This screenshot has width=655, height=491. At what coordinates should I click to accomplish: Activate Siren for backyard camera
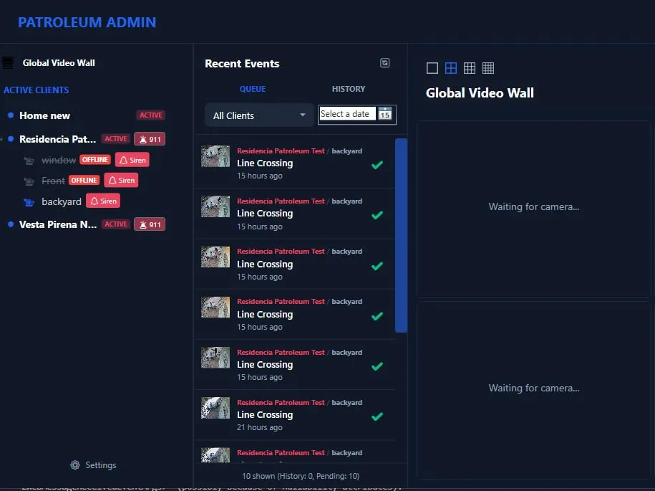click(103, 201)
